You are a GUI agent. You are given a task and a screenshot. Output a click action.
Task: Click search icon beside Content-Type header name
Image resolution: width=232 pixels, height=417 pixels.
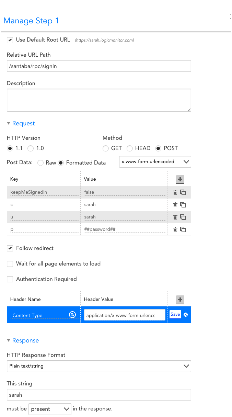click(x=72, y=315)
